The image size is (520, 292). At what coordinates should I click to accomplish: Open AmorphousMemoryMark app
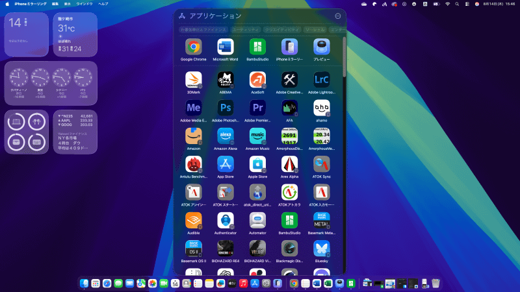click(x=321, y=136)
